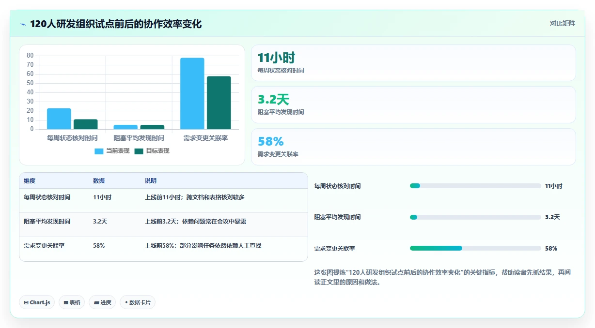
Task: Click the 需求变更关联率 table row label
Action: [x=44, y=246]
